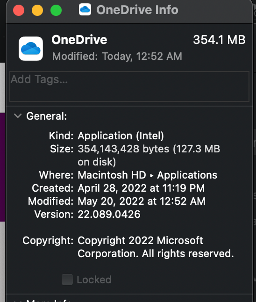256x302 pixels.
Task: Click the Locked label text
Action: tap(94, 280)
